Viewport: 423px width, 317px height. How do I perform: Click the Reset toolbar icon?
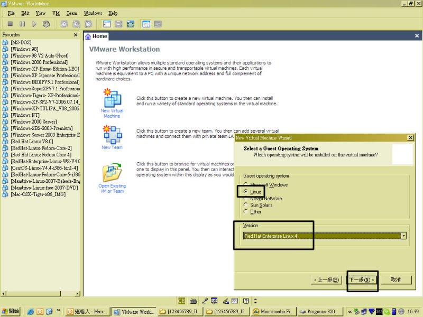pos(46,24)
